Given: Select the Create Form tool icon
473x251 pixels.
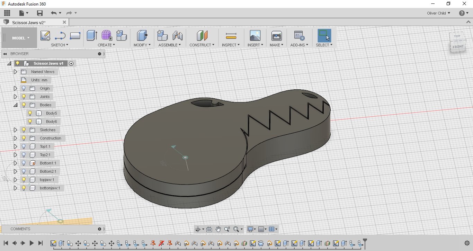Looking at the screenshot, I should pos(107,35).
